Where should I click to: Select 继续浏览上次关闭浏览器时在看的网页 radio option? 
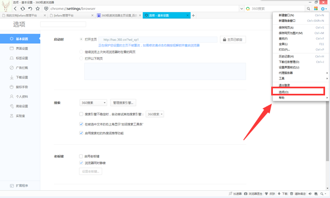tap(81, 52)
